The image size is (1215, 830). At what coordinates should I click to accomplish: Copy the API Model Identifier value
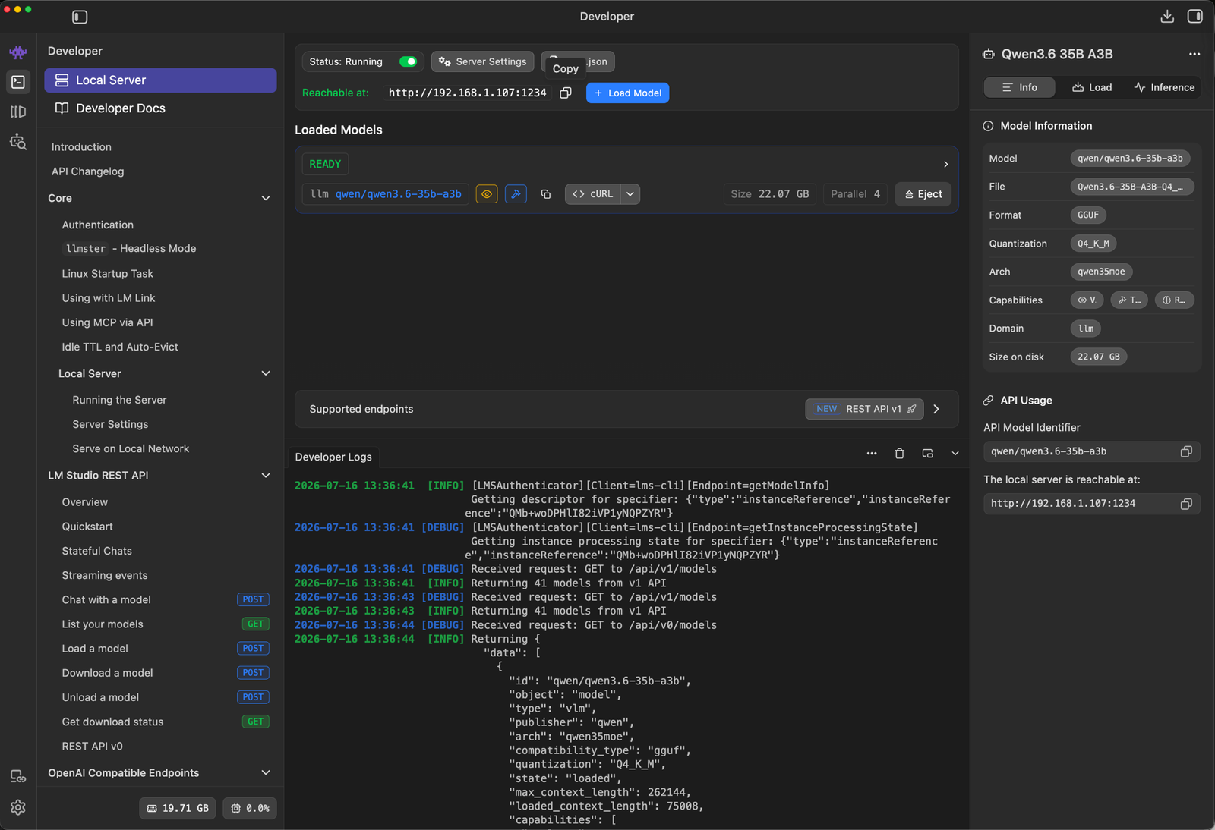[1186, 451]
